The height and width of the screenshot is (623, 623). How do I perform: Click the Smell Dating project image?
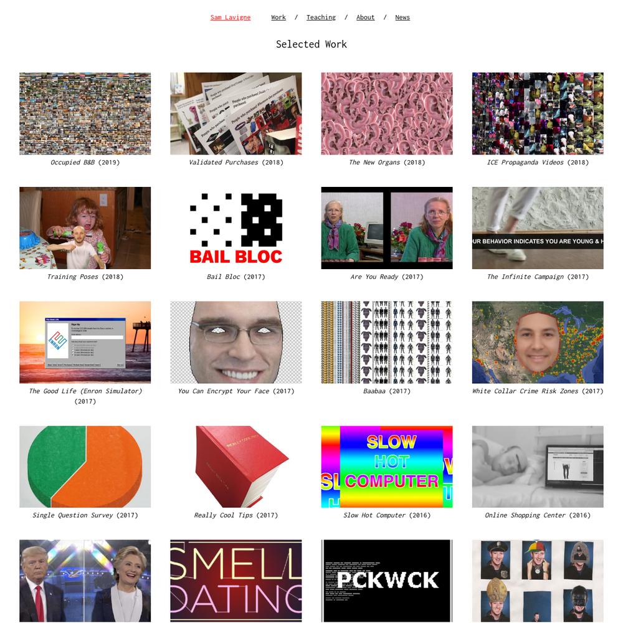(x=236, y=581)
